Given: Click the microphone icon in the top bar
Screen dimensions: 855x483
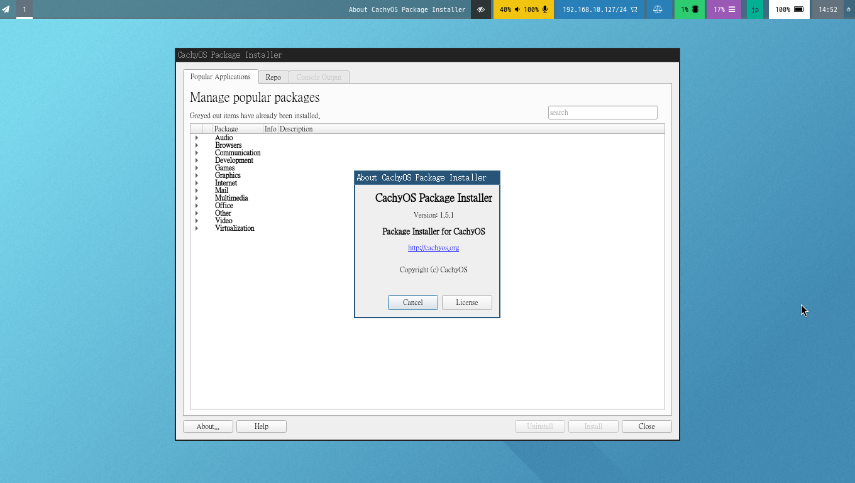Looking at the screenshot, I should (545, 9).
